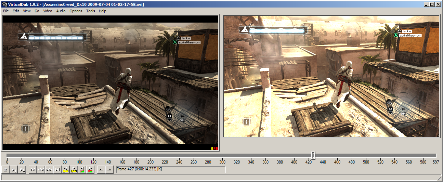The height and width of the screenshot is (182, 443).
Task: Step forward one frame
Action: point(49,170)
